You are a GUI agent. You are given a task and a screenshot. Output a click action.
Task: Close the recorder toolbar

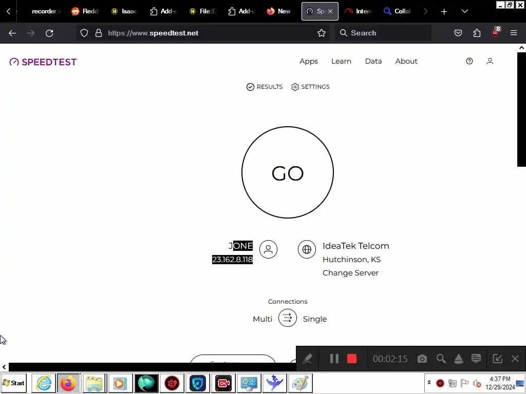[x=515, y=359]
